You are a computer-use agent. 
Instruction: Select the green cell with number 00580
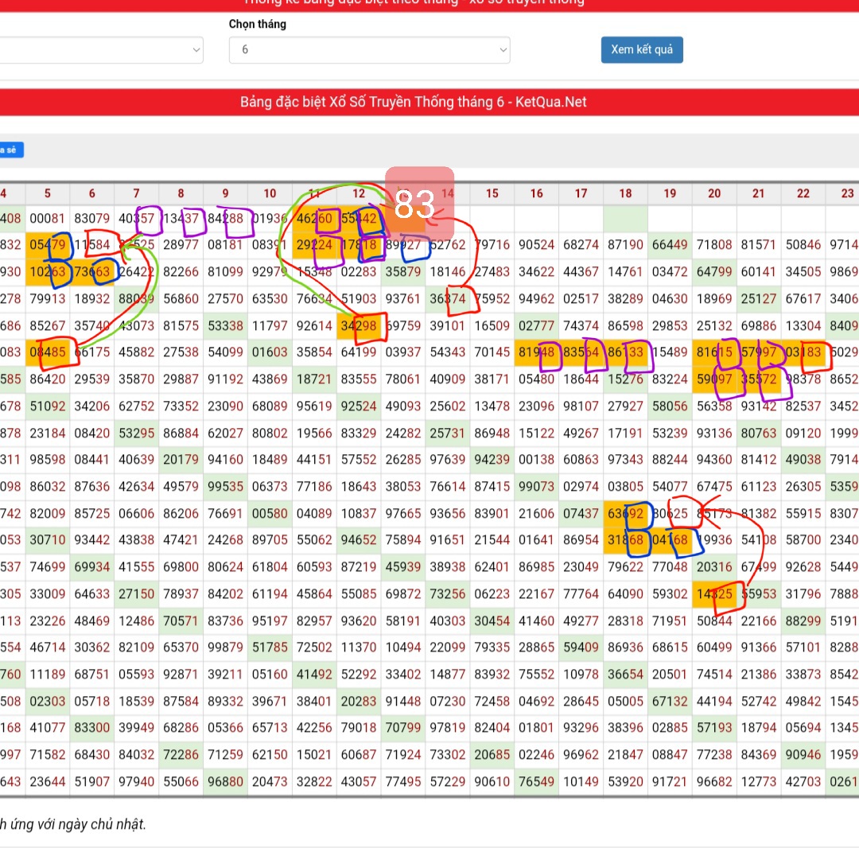[x=270, y=514]
